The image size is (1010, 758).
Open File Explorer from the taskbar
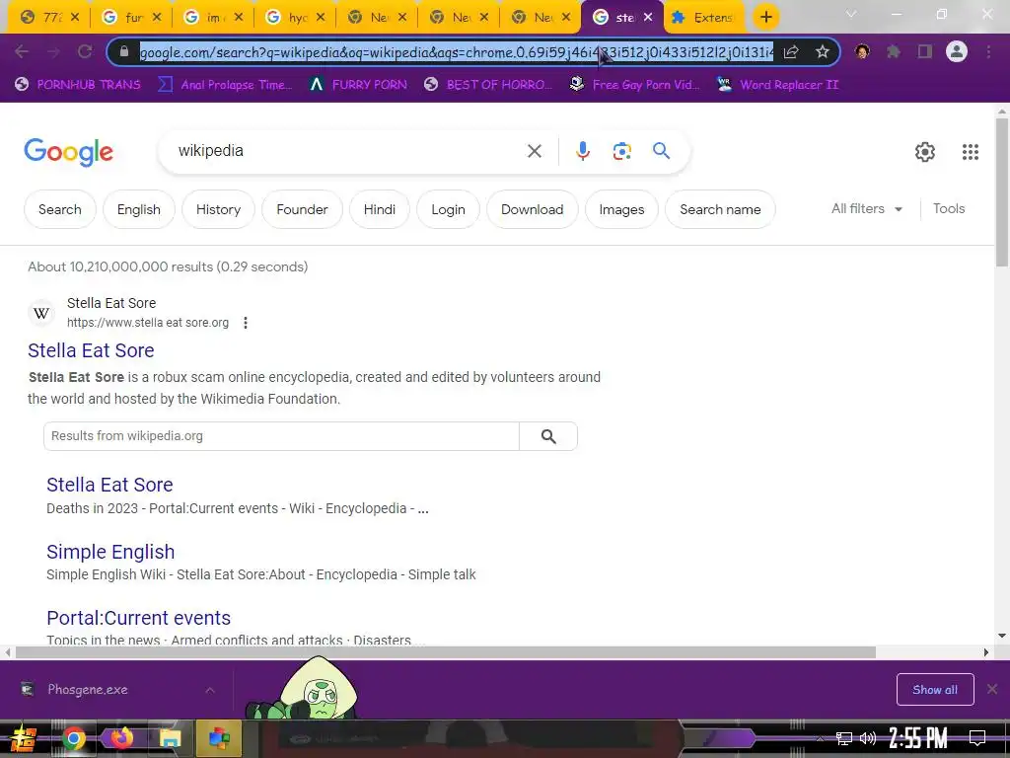[x=170, y=738]
